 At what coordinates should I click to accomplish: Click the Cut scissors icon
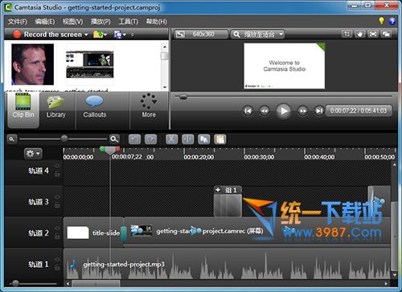click(171, 139)
